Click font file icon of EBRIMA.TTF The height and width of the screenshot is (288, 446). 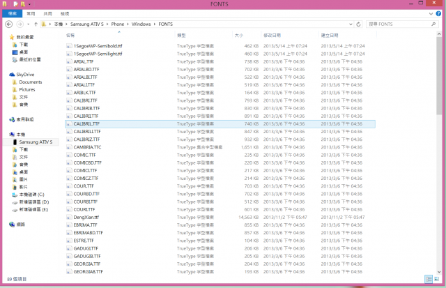tap(68, 225)
